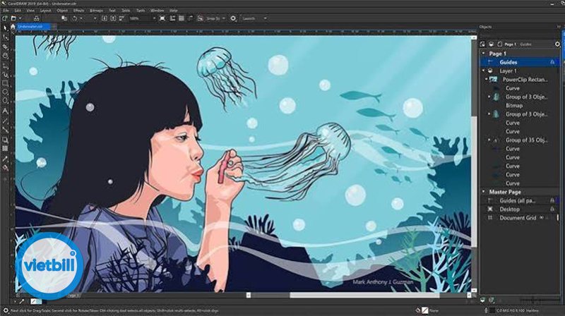Image resolution: width=565 pixels, height=316 pixels.
Task: Select the Crop tool
Action: coord(5,47)
